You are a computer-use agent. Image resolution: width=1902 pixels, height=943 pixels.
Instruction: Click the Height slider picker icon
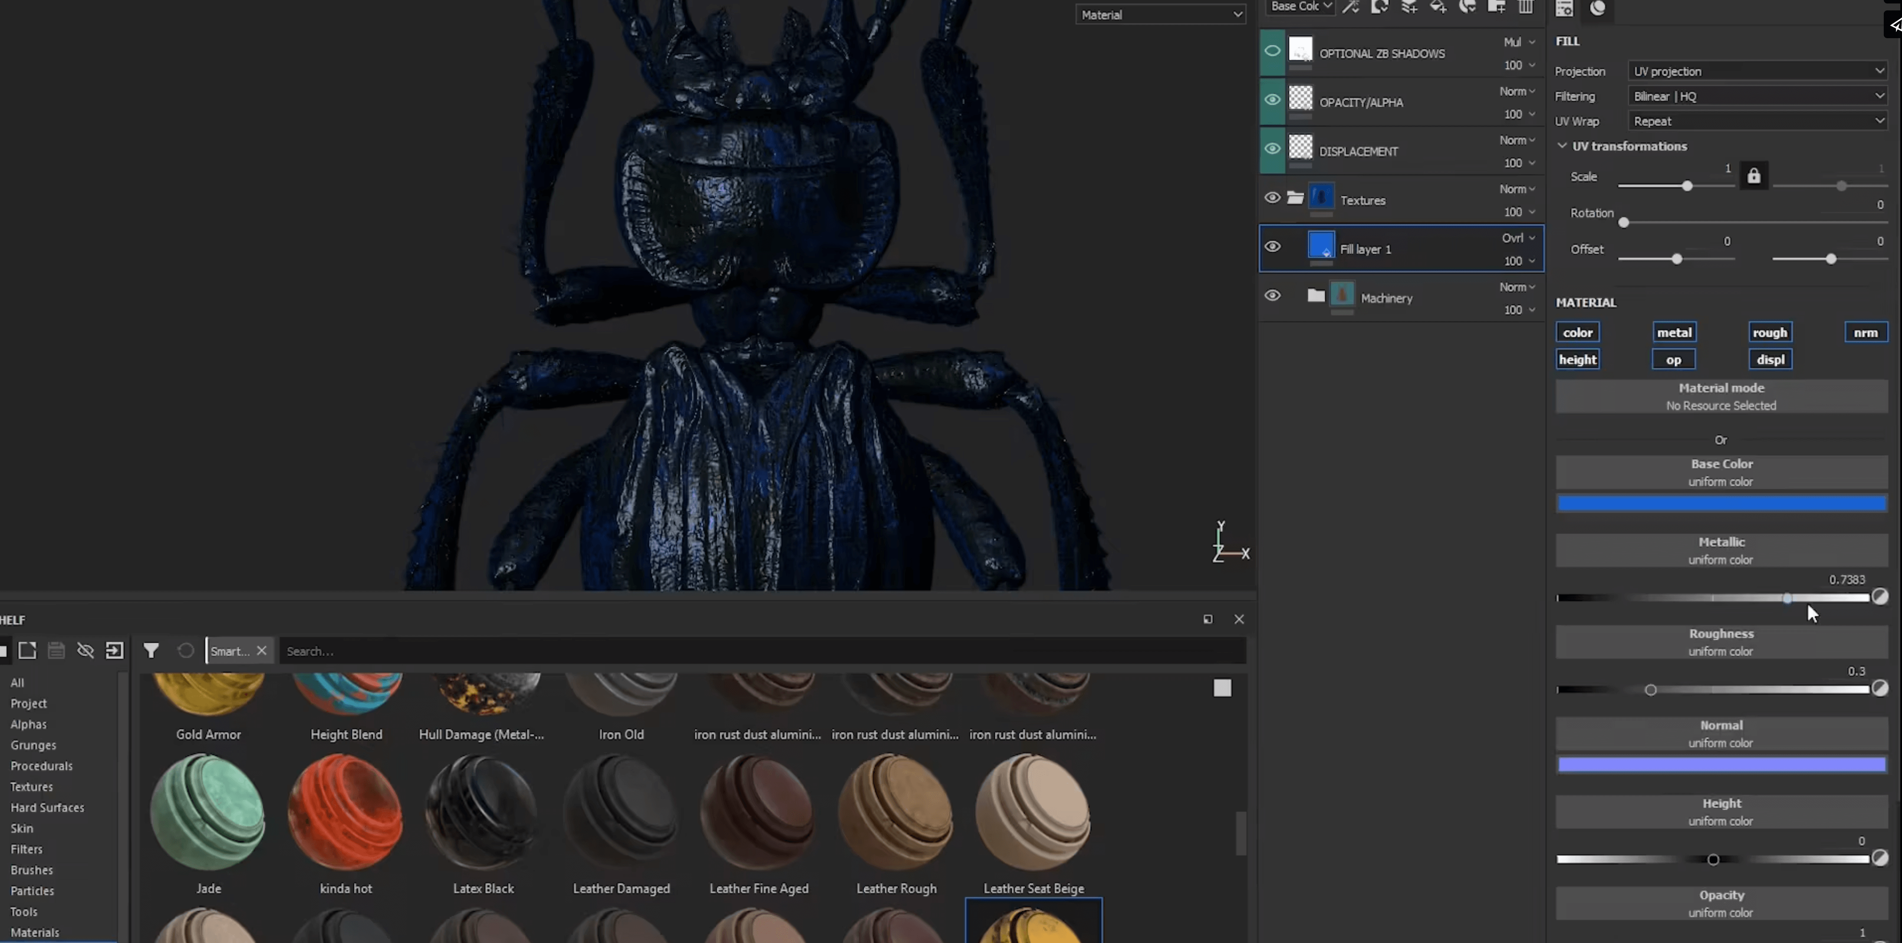(x=1880, y=858)
